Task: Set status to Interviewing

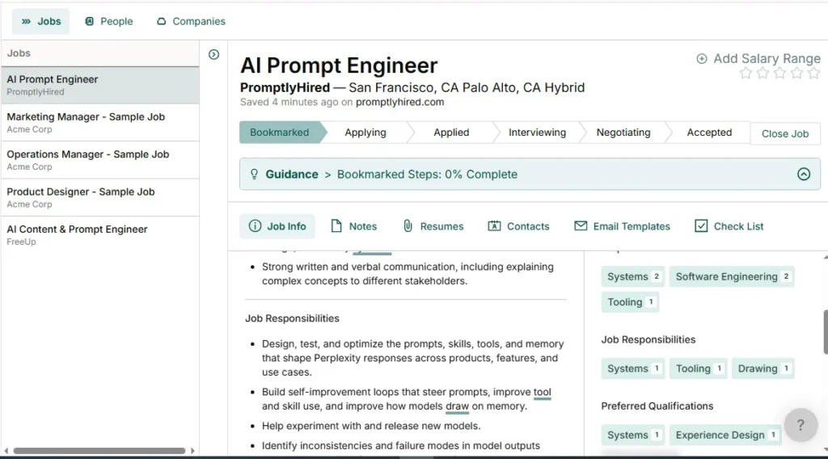Action: pos(537,133)
